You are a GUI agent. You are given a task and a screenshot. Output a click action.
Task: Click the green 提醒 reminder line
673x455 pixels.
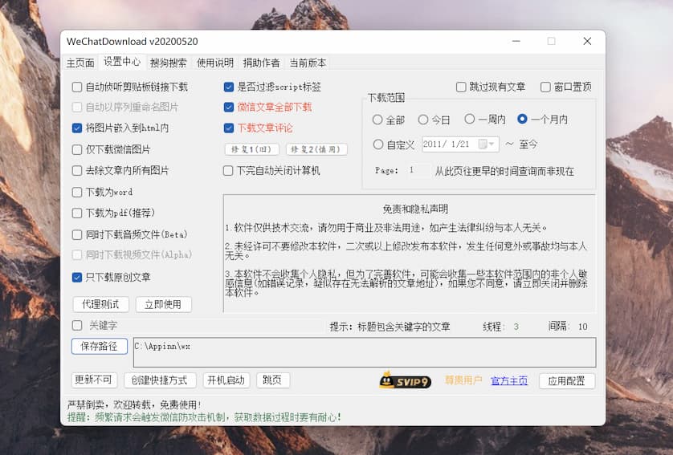click(204, 417)
